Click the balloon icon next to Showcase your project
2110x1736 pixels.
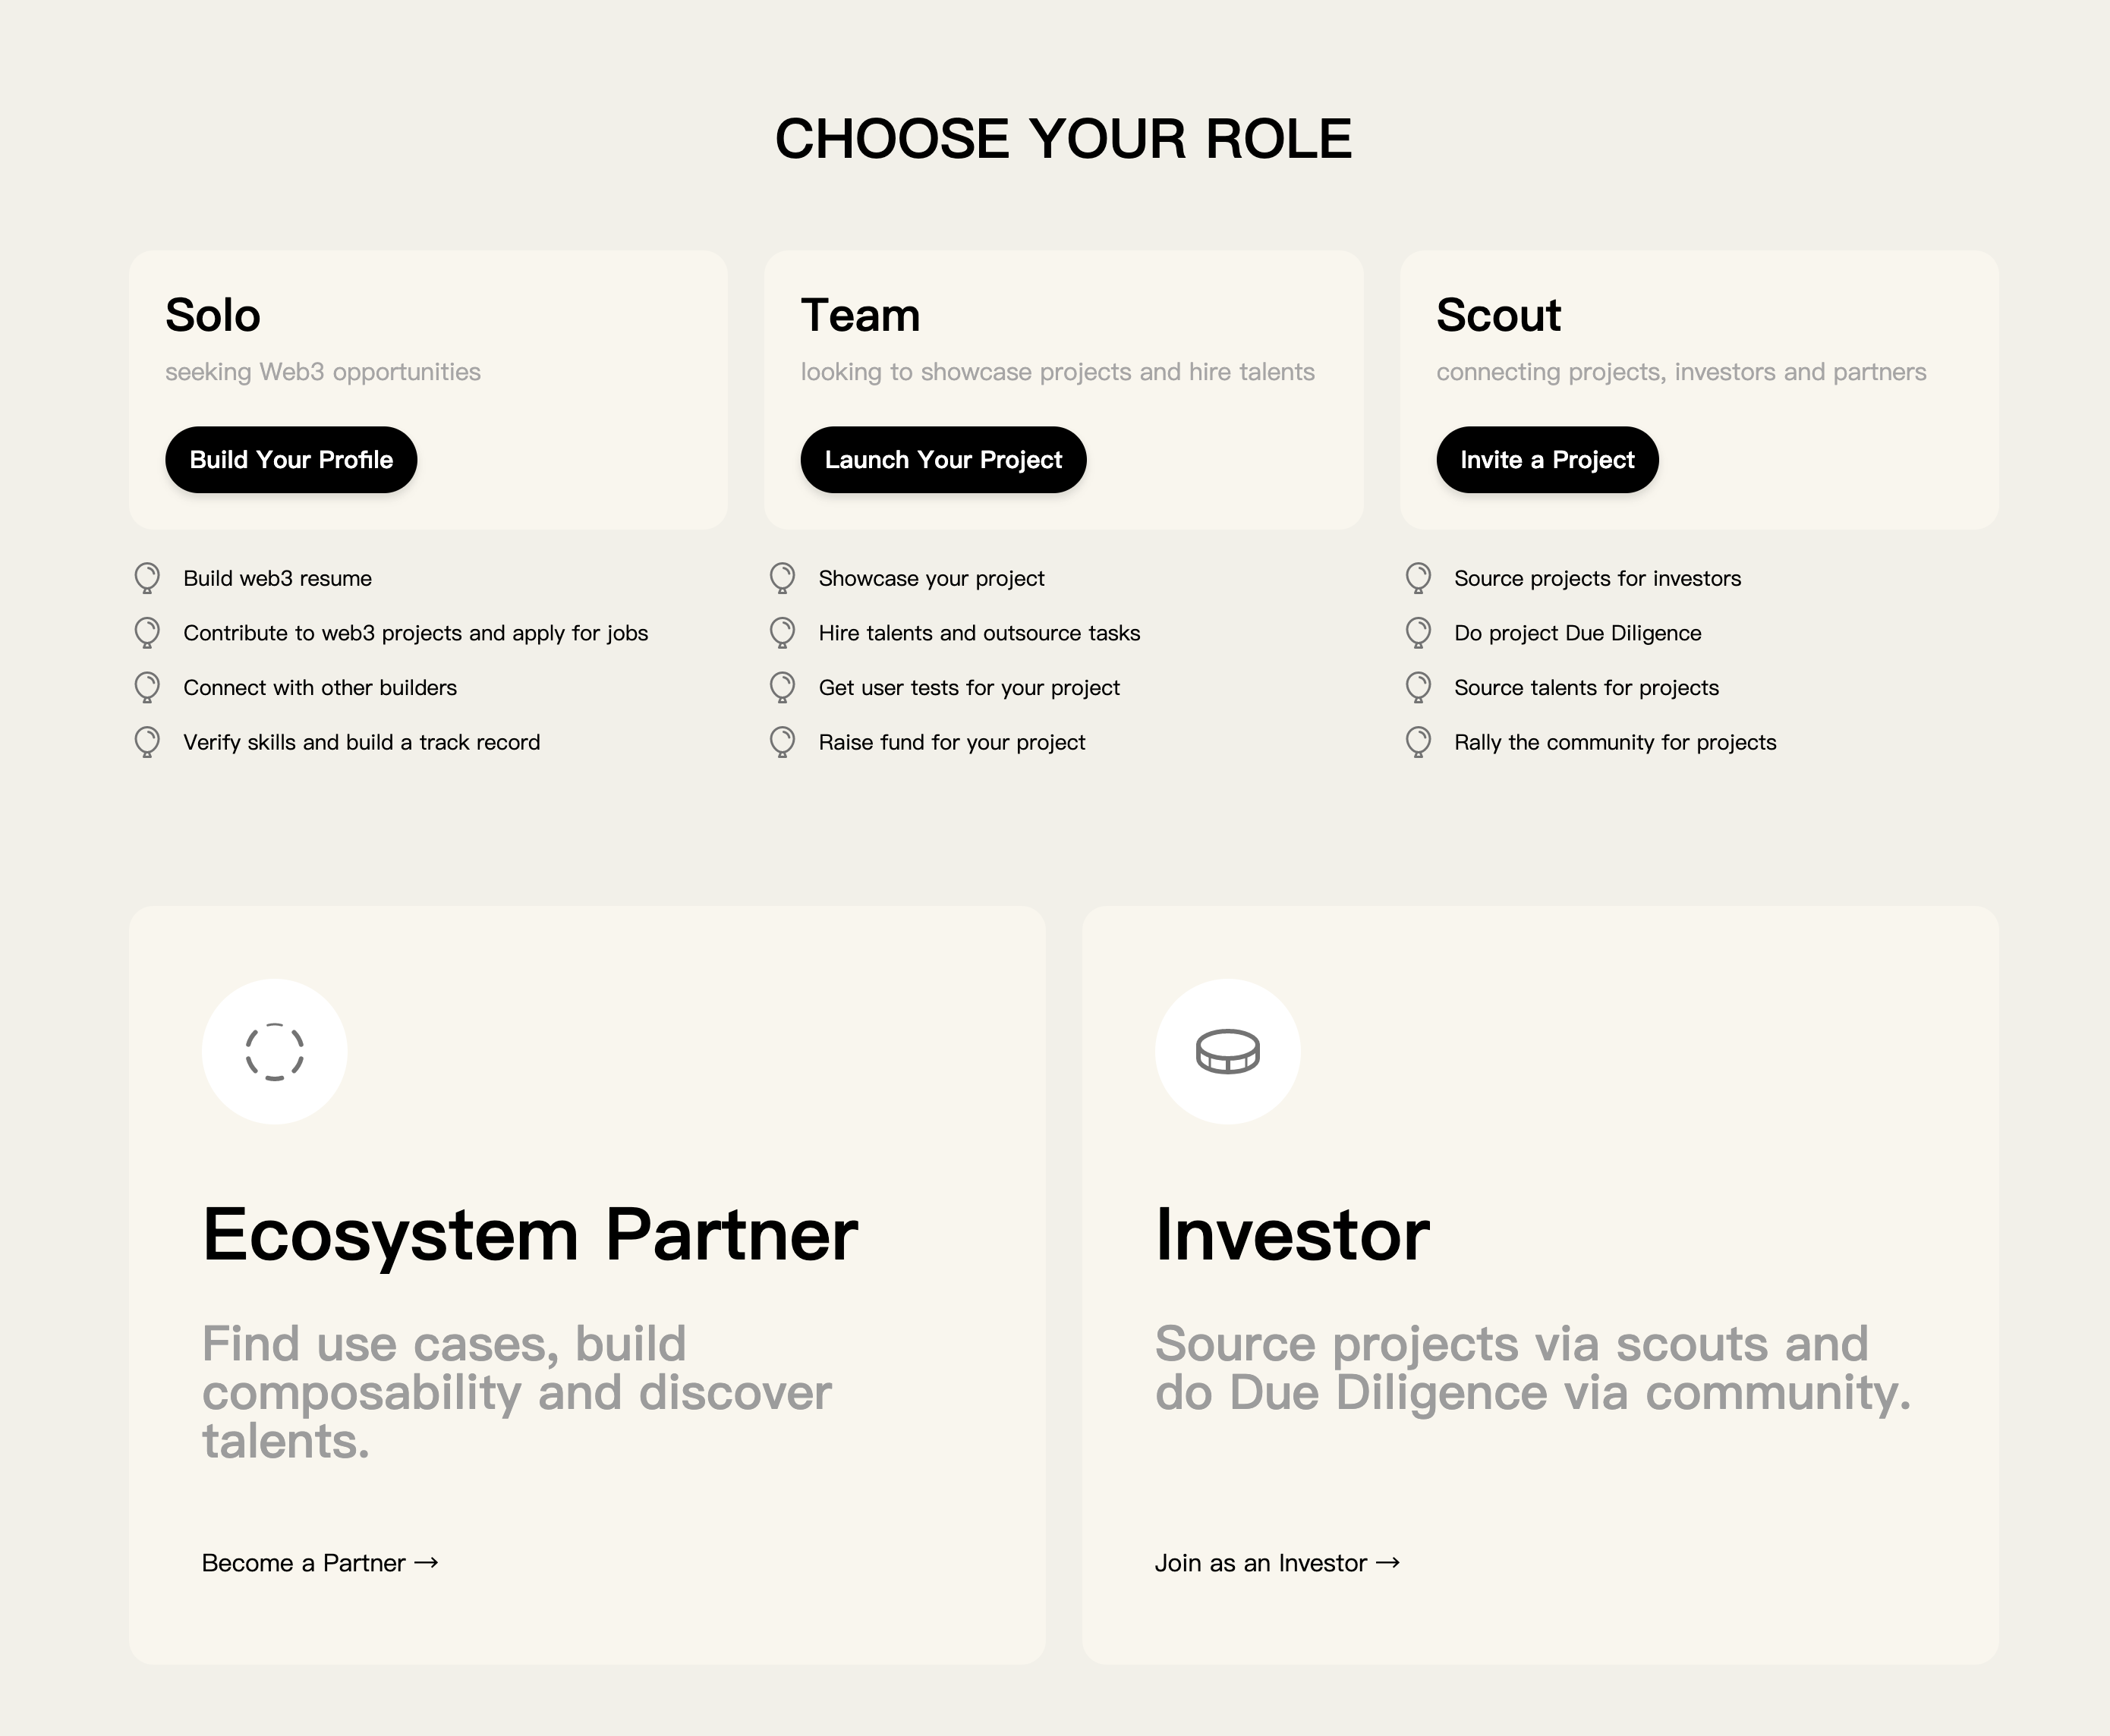[x=783, y=578]
